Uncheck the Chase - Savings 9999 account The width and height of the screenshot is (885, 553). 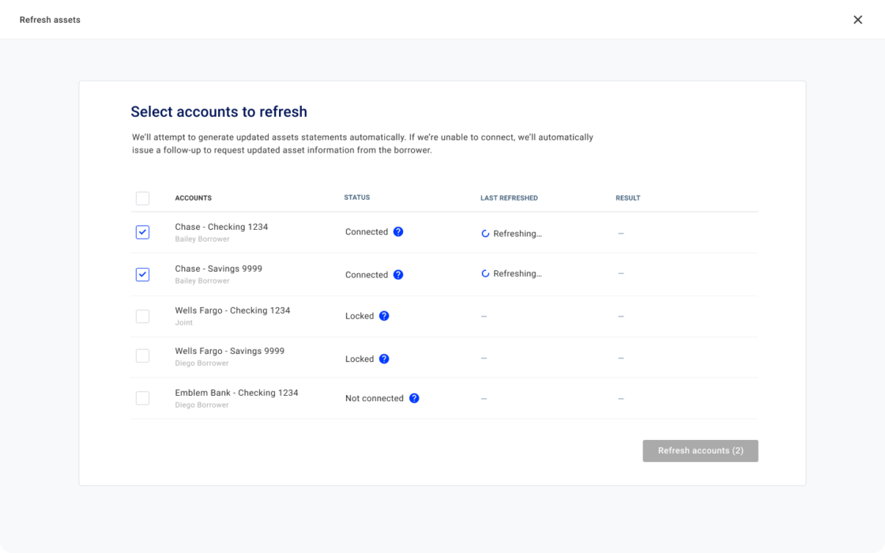[142, 274]
